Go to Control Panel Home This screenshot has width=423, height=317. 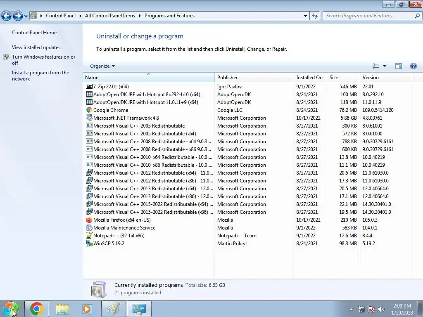(x=34, y=33)
